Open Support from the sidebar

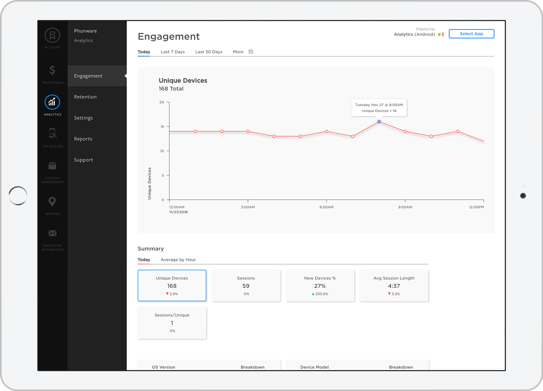coord(83,160)
